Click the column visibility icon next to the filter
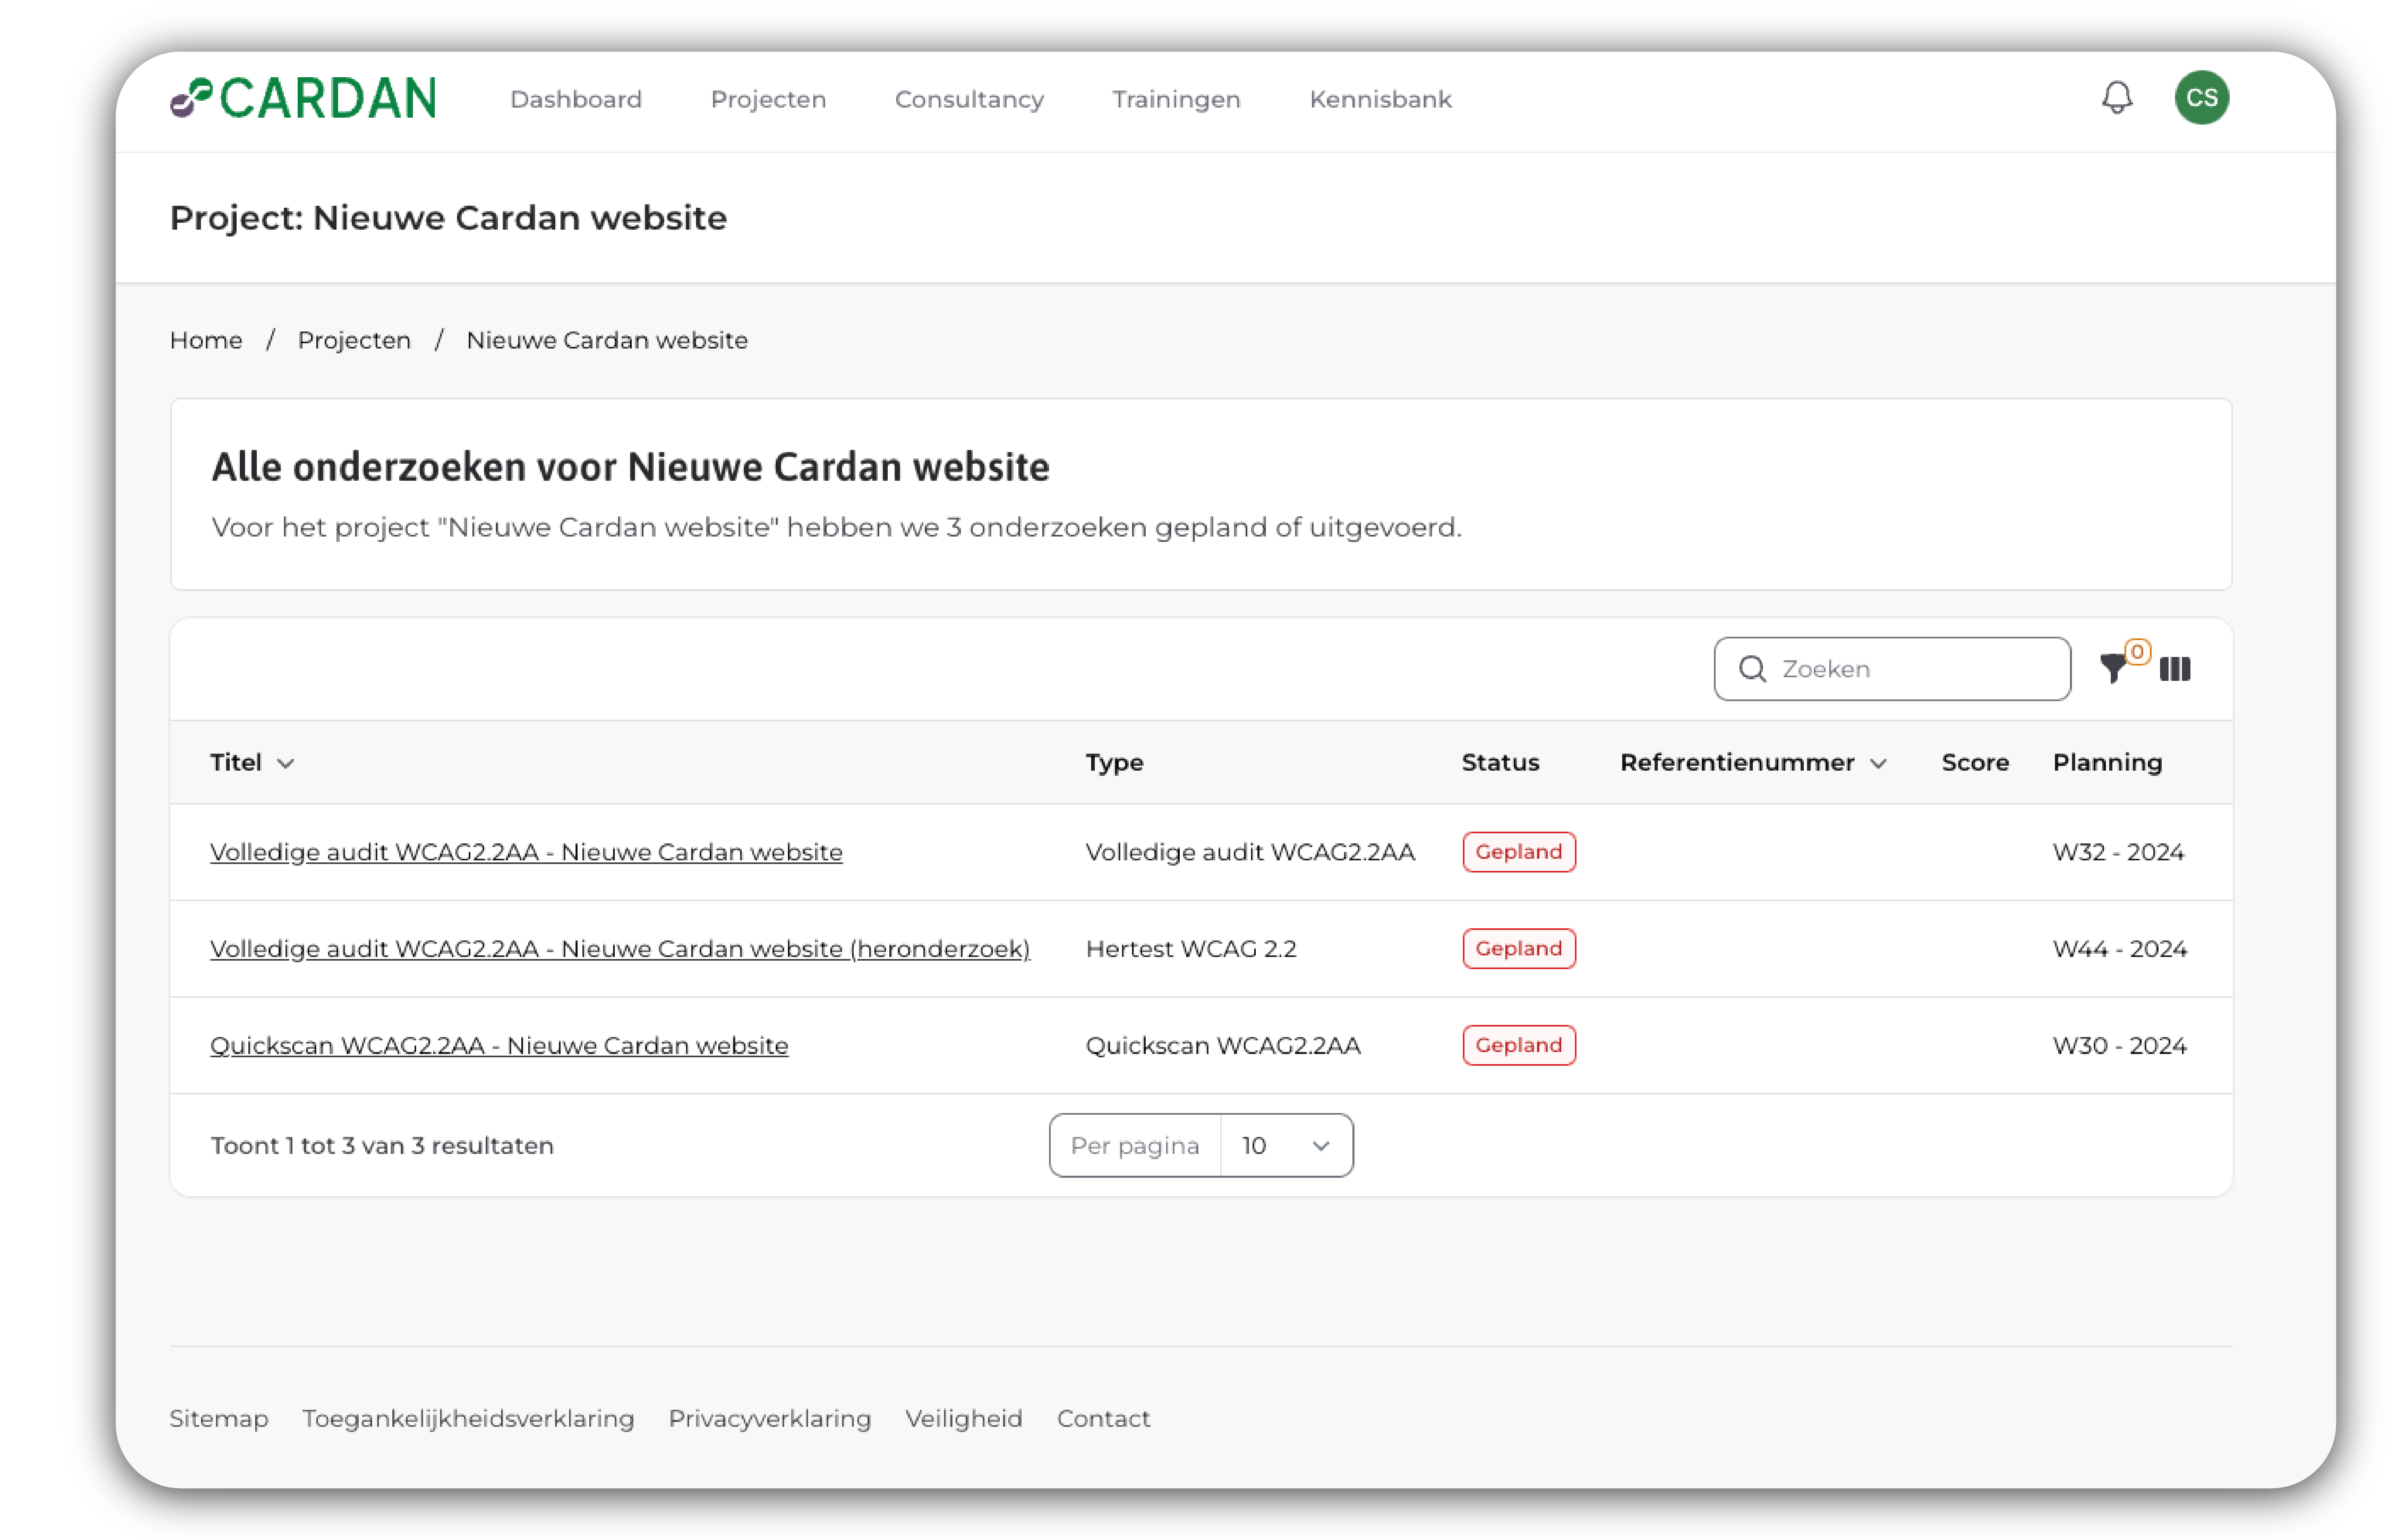This screenshot has height=1540, width=2406. pos(2176,669)
